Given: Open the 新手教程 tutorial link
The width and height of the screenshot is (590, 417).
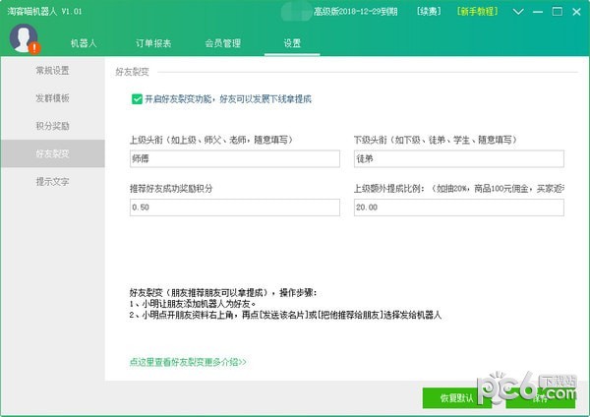Looking at the screenshot, I should click(x=478, y=11).
